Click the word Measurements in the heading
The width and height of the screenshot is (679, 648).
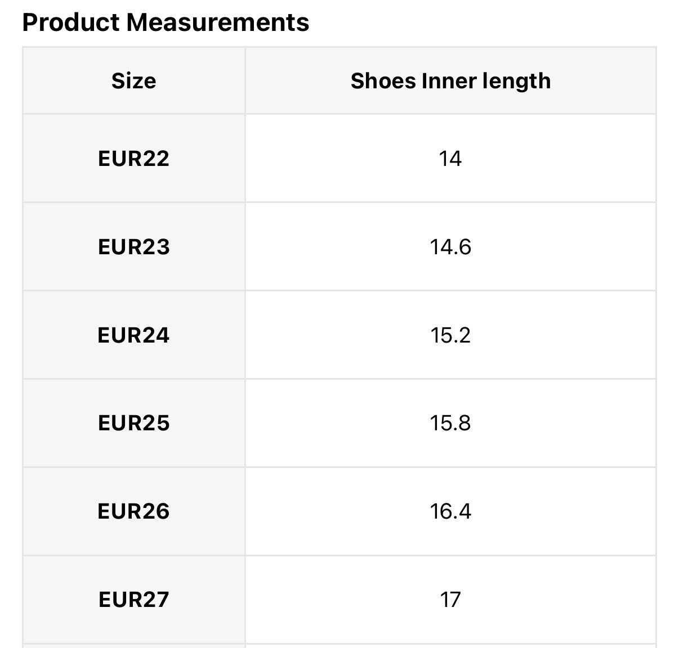click(x=217, y=23)
